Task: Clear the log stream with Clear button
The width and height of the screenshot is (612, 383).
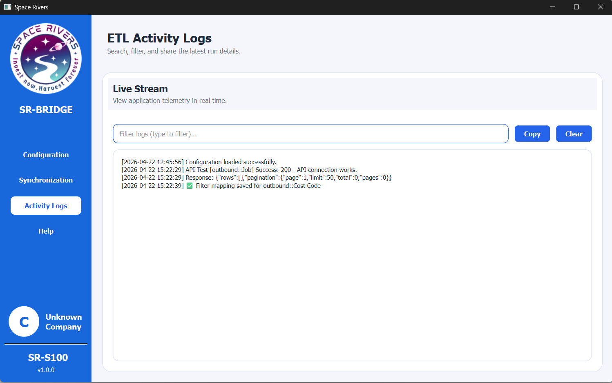Action: [574, 134]
